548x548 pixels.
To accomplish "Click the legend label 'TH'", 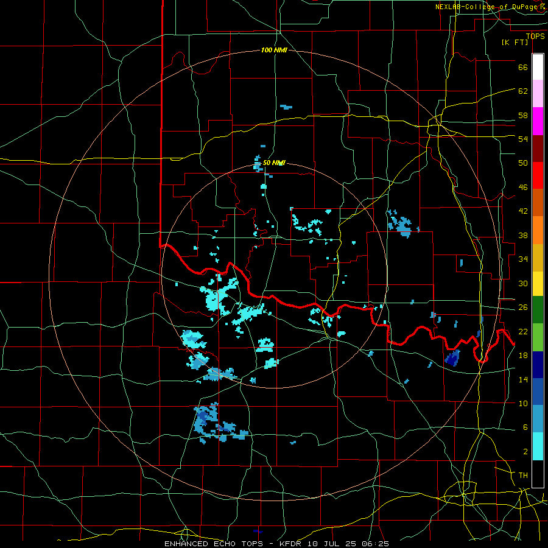I will coord(523,476).
